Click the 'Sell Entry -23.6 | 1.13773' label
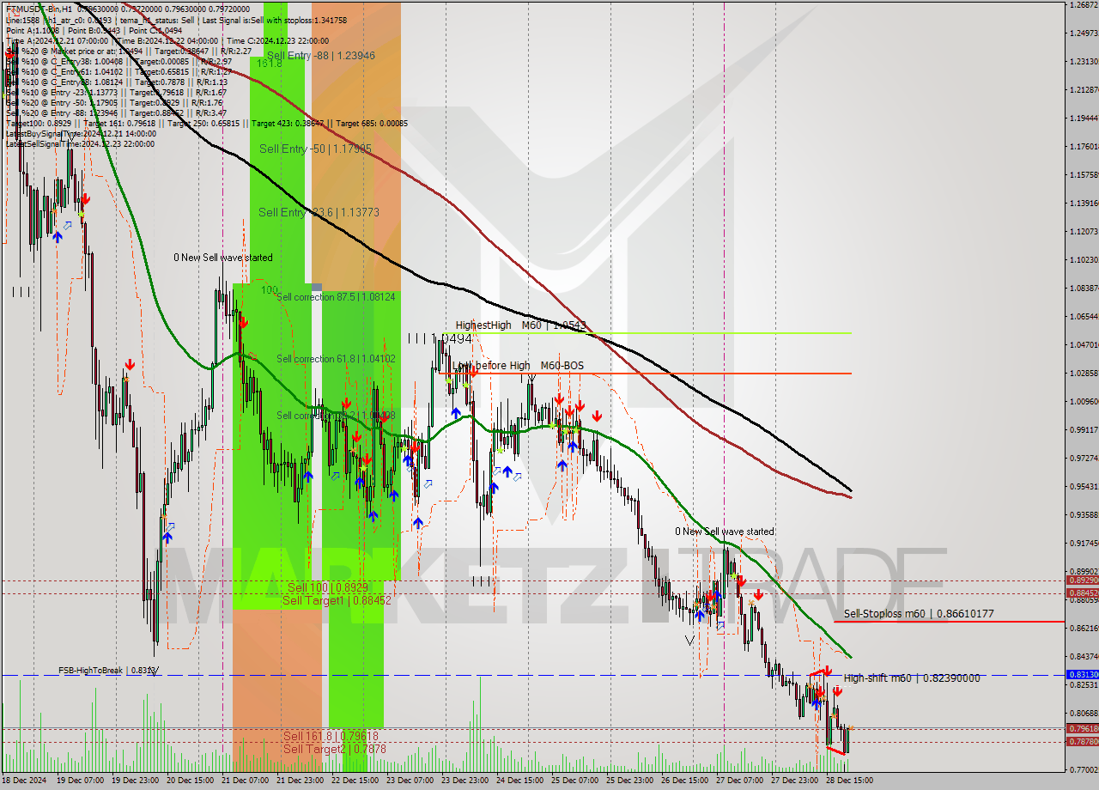The height and width of the screenshot is (790, 1099). (x=319, y=212)
